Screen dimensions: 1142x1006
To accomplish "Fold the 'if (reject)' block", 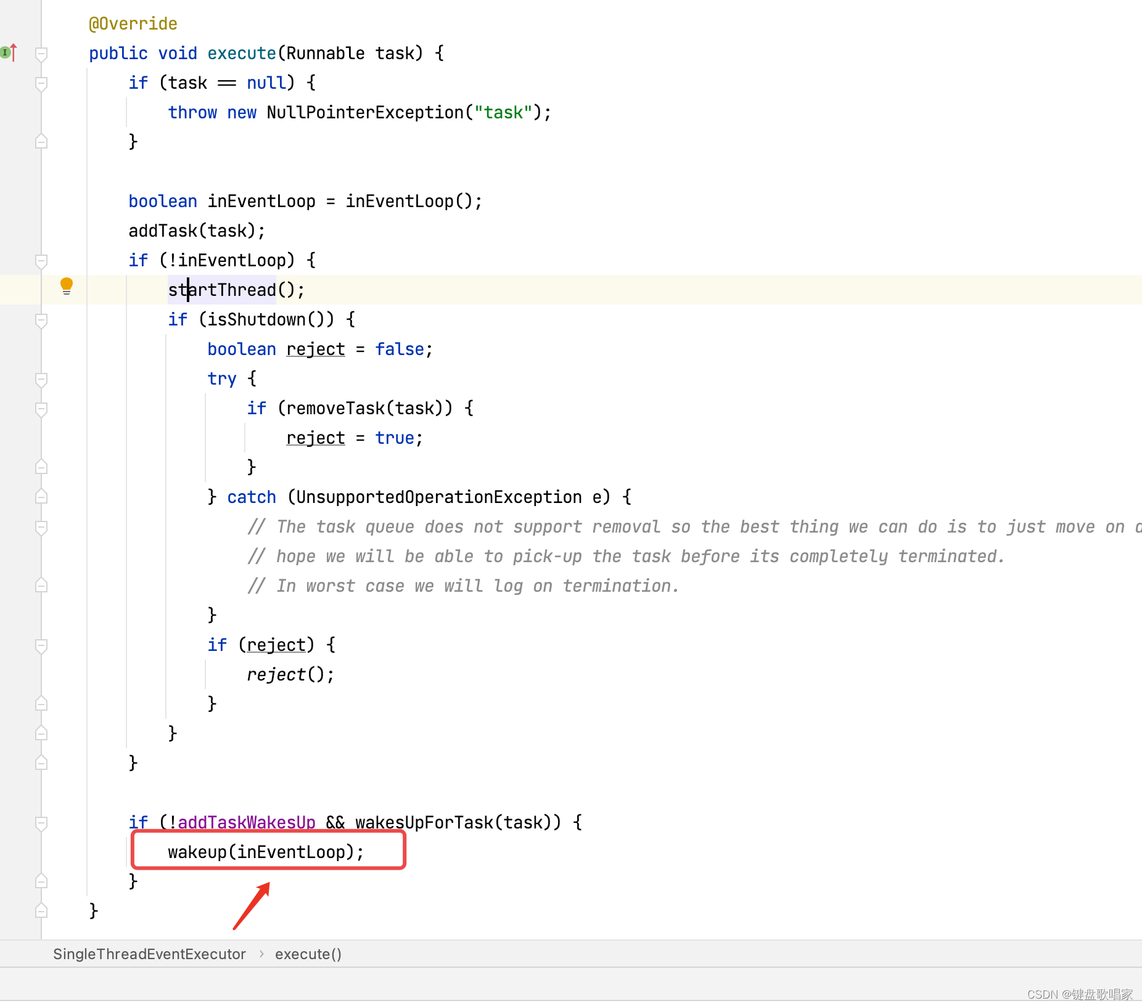I will coord(41,645).
